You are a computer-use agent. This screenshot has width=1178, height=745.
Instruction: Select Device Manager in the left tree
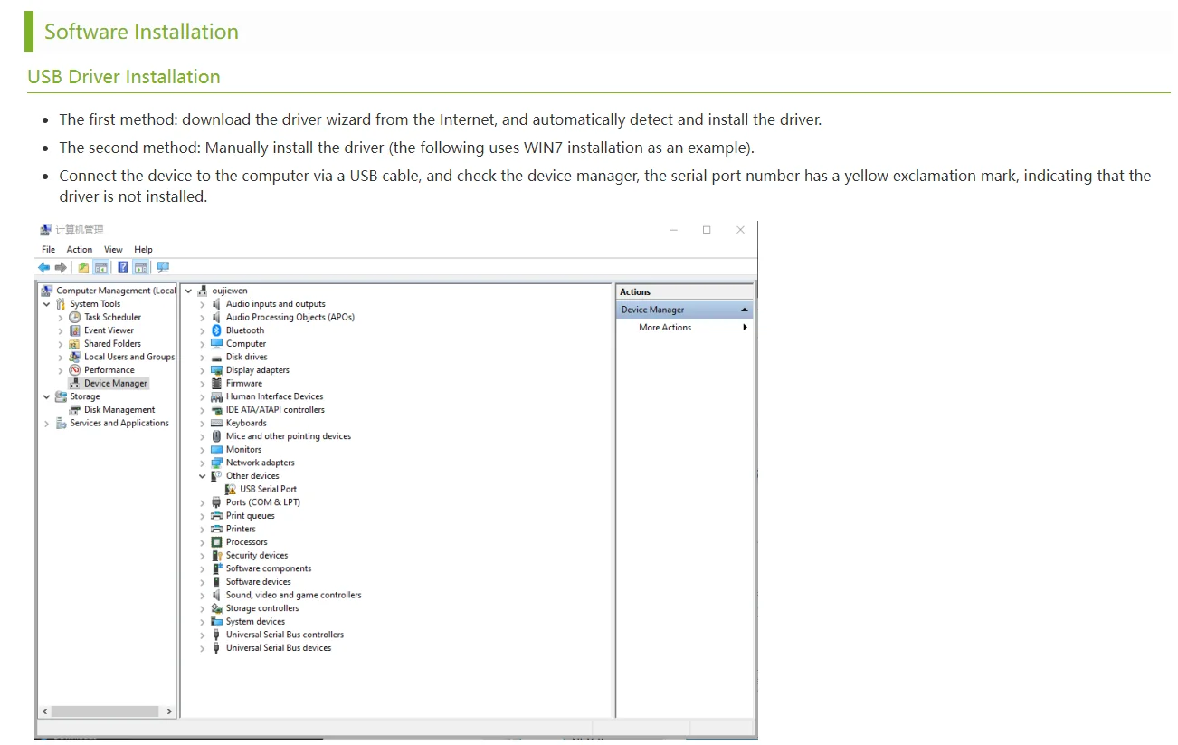(115, 384)
